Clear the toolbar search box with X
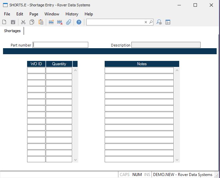The image size is (220, 178). [146, 22]
